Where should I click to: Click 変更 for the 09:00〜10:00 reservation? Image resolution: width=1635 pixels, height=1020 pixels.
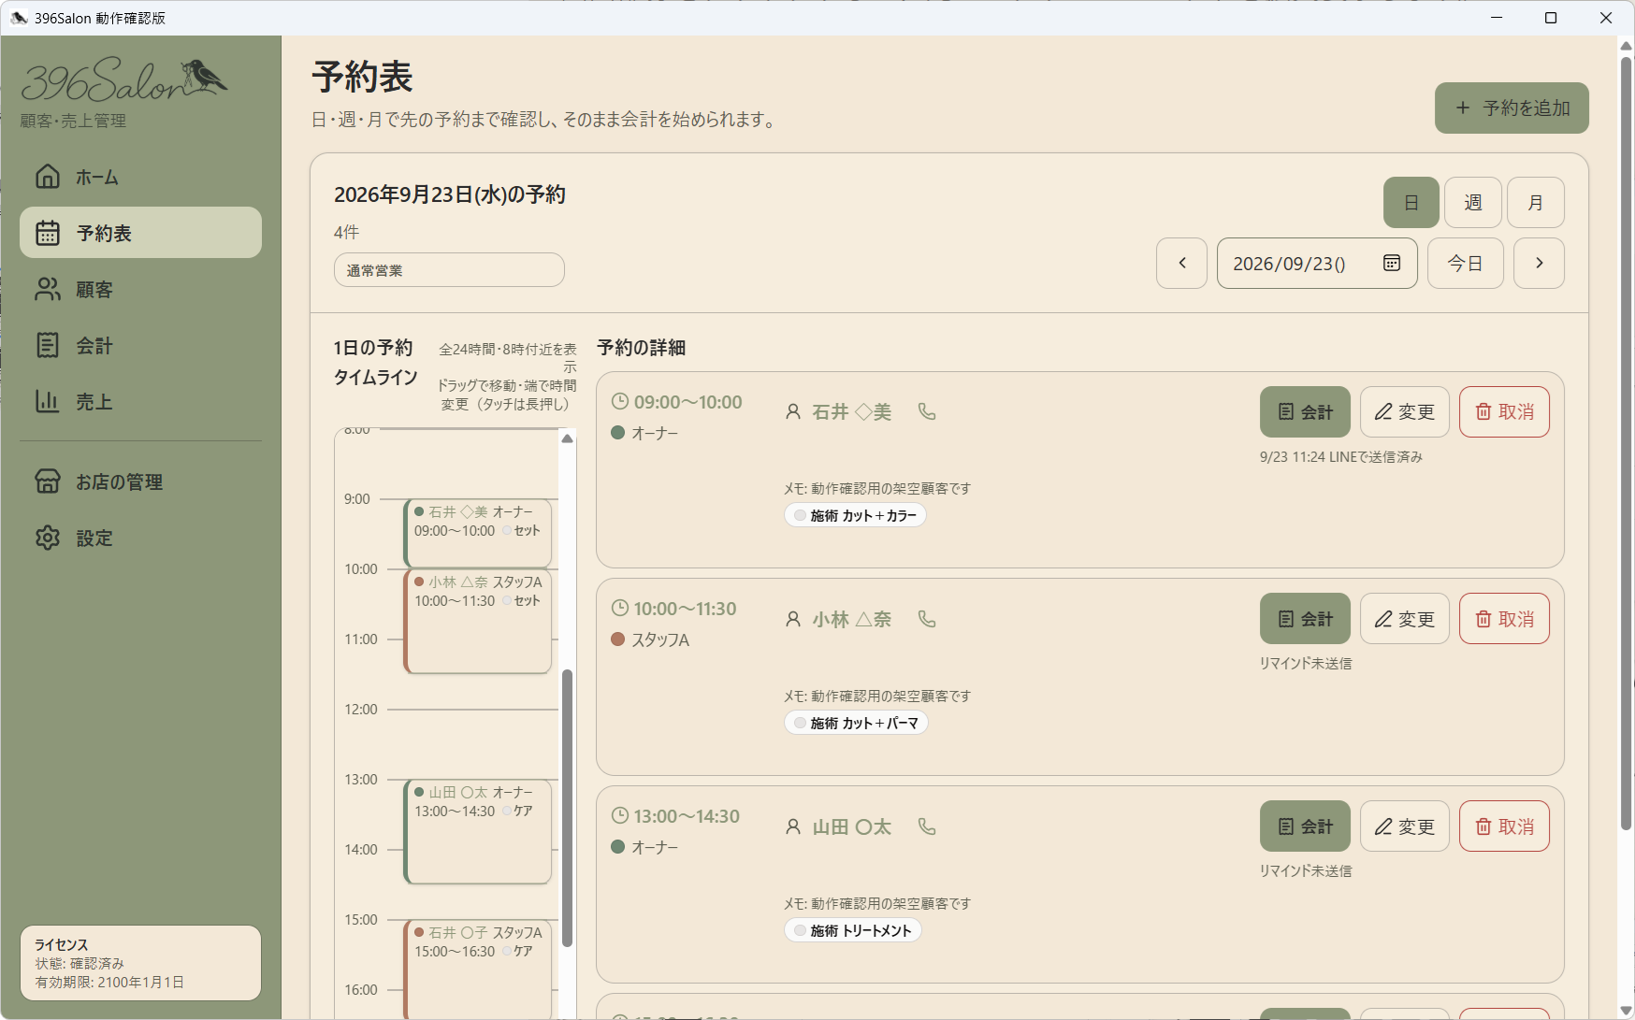coord(1405,411)
